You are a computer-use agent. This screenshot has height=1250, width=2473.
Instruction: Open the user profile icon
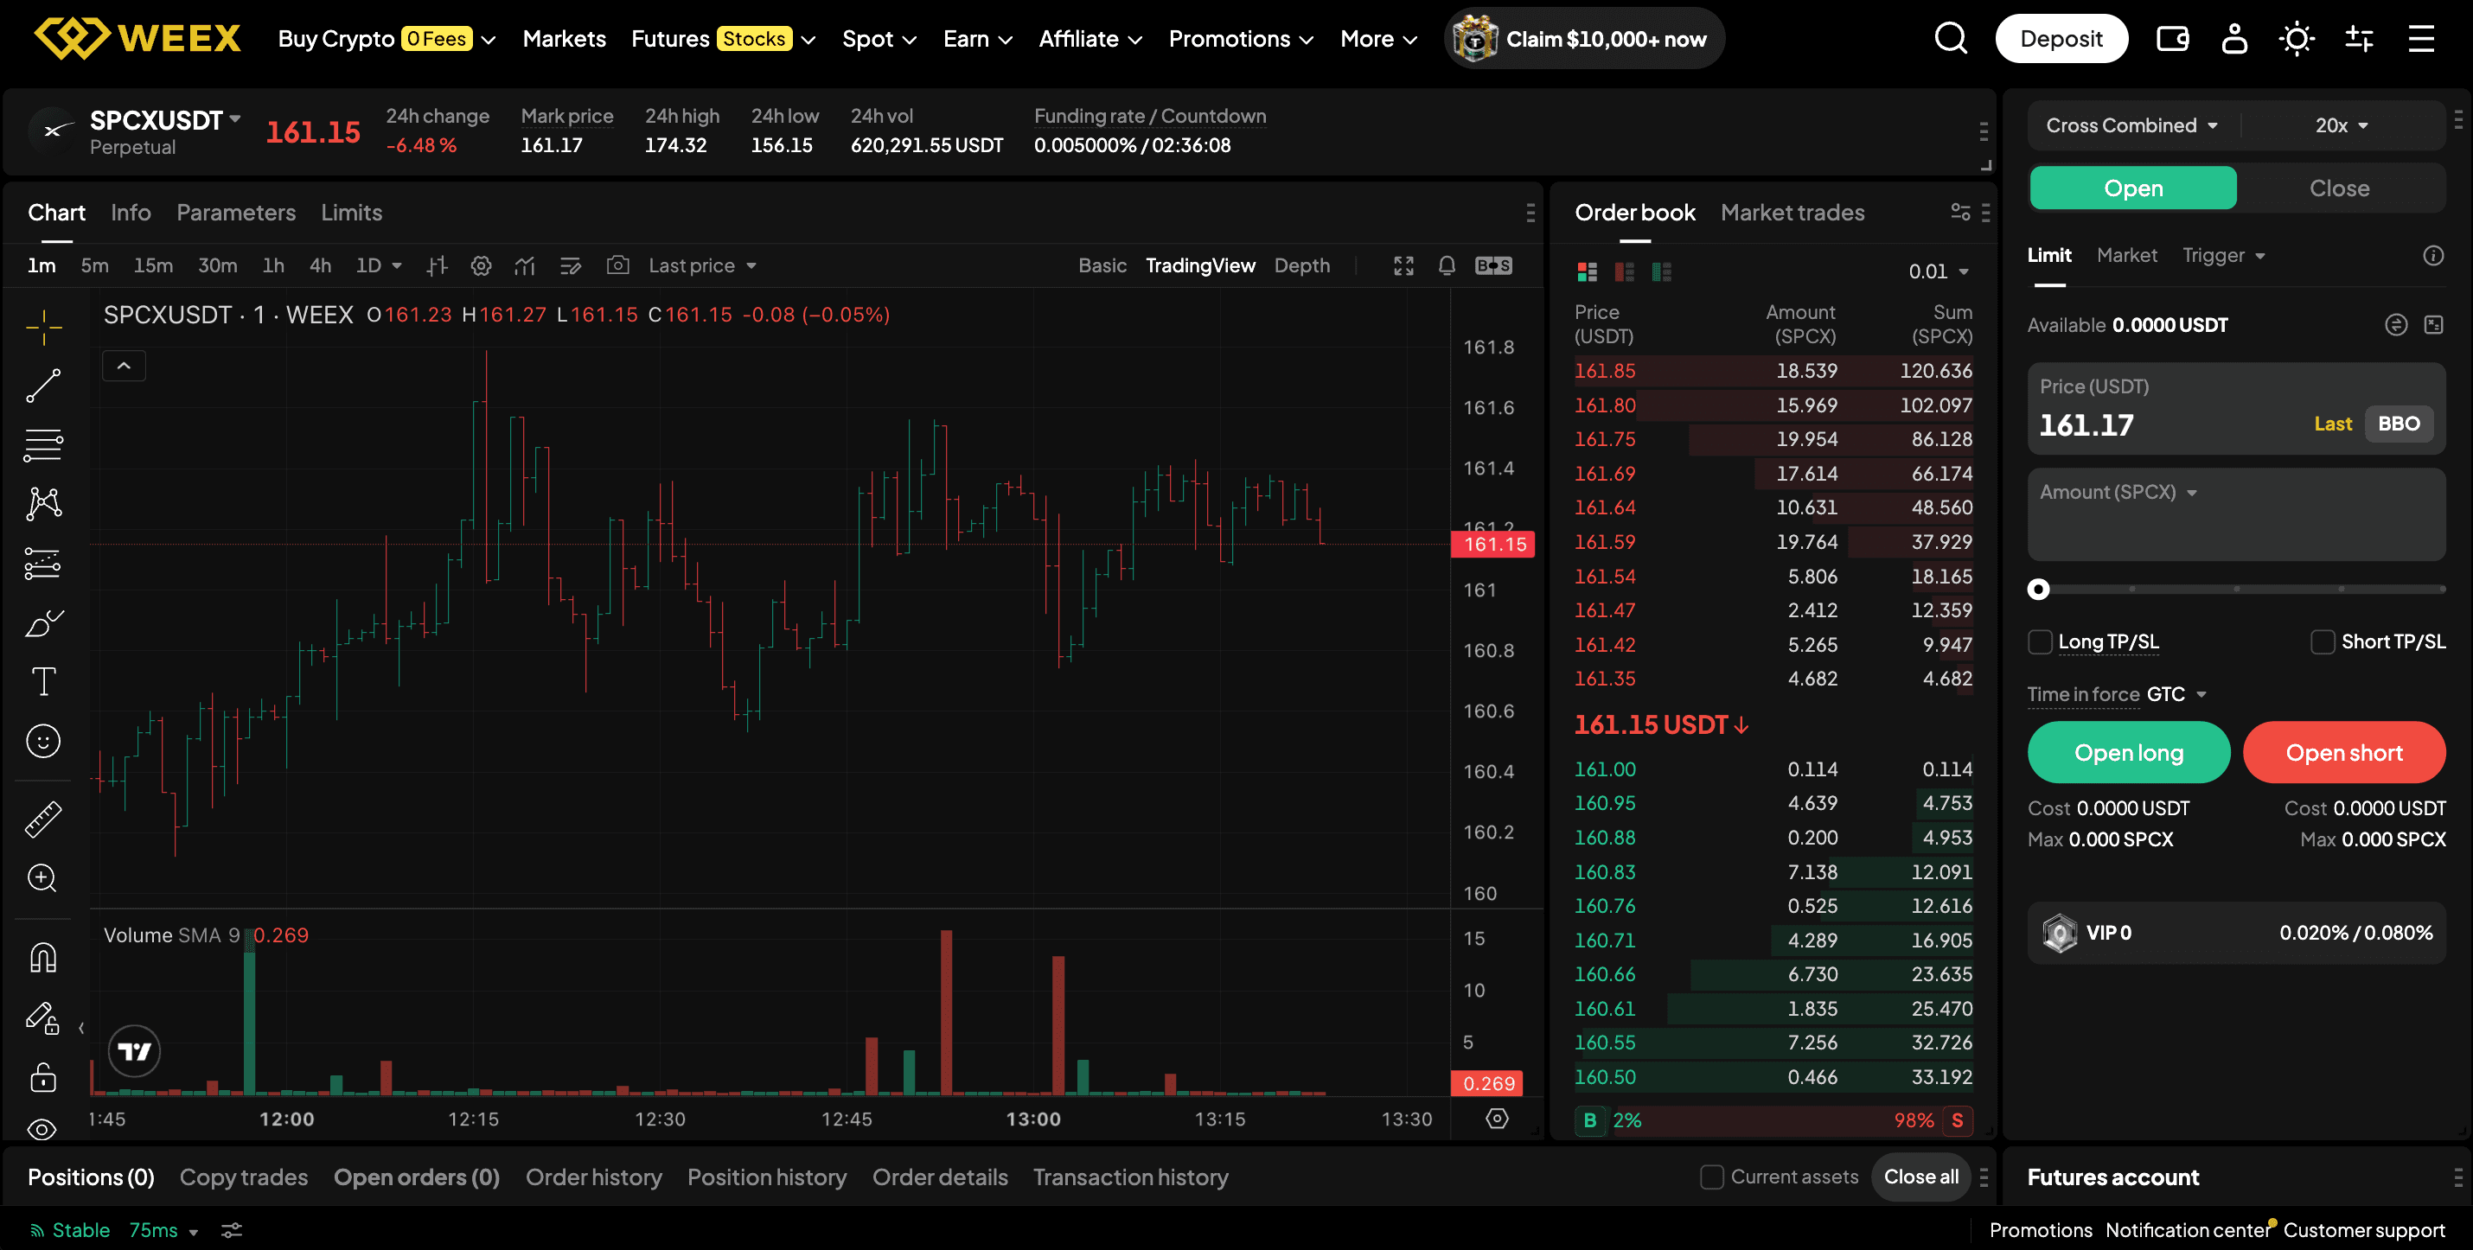coord(2234,38)
